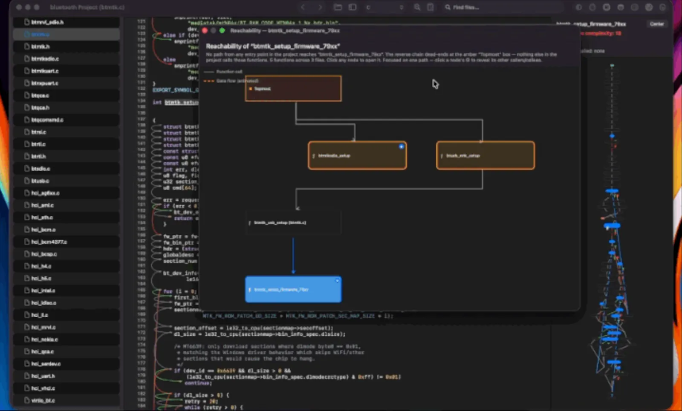Open btsdio.c in the file list
Screen dimensions: 682x411
point(66,169)
